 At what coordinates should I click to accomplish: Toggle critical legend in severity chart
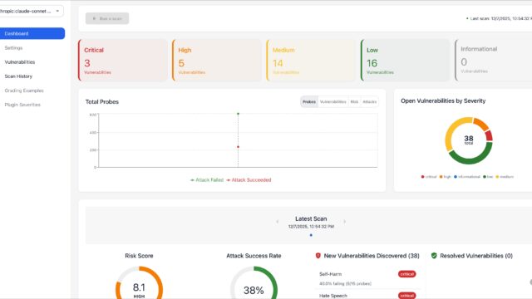pyautogui.click(x=429, y=177)
